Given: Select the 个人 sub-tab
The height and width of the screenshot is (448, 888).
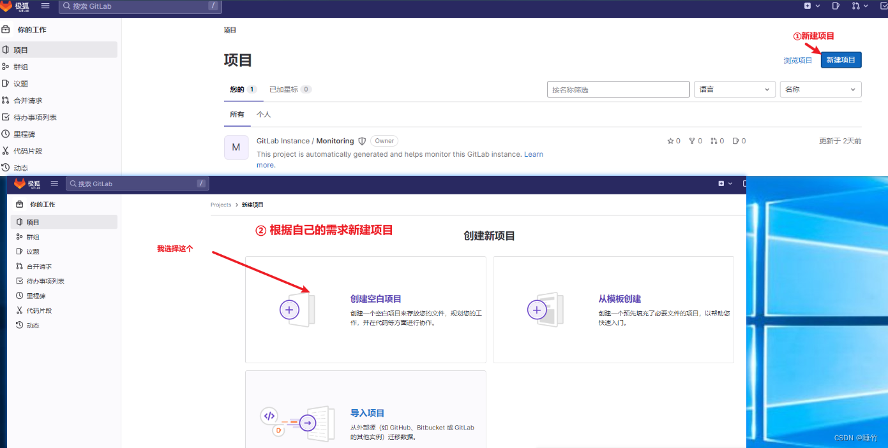Looking at the screenshot, I should click(264, 115).
